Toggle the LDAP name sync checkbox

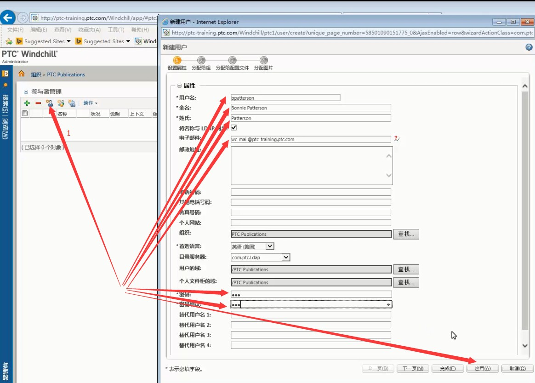(x=234, y=128)
